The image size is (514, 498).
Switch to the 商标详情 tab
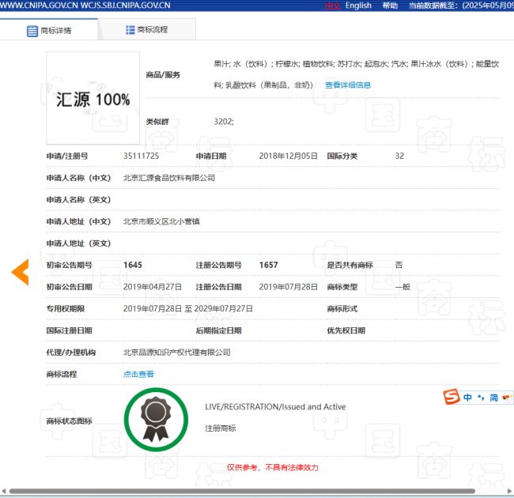pos(49,31)
